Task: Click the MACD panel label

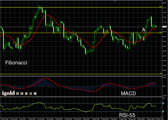Action: click(x=128, y=94)
